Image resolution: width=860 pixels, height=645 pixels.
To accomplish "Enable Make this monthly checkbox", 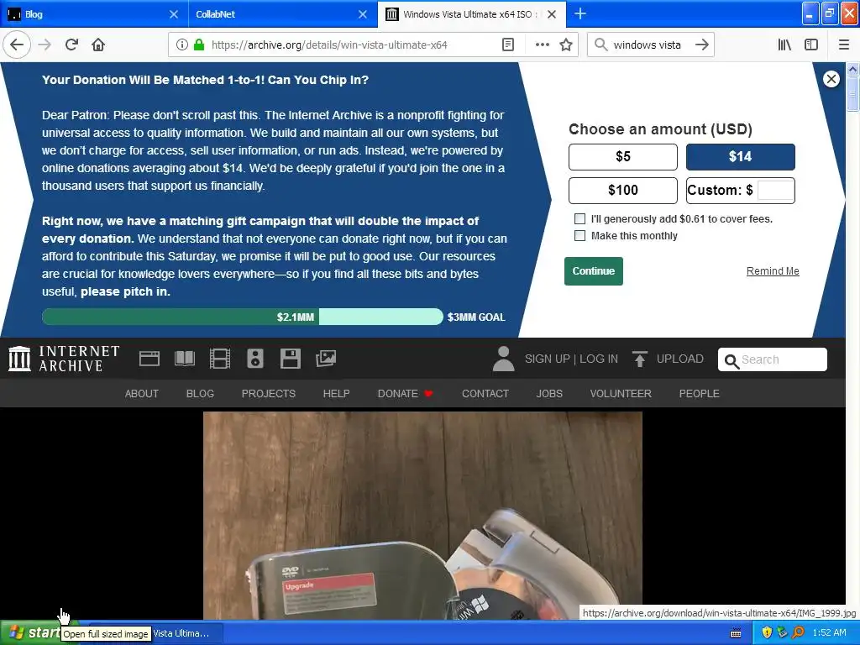I will (x=579, y=236).
